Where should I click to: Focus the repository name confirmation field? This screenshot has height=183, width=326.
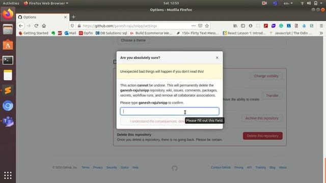[x=170, y=111]
